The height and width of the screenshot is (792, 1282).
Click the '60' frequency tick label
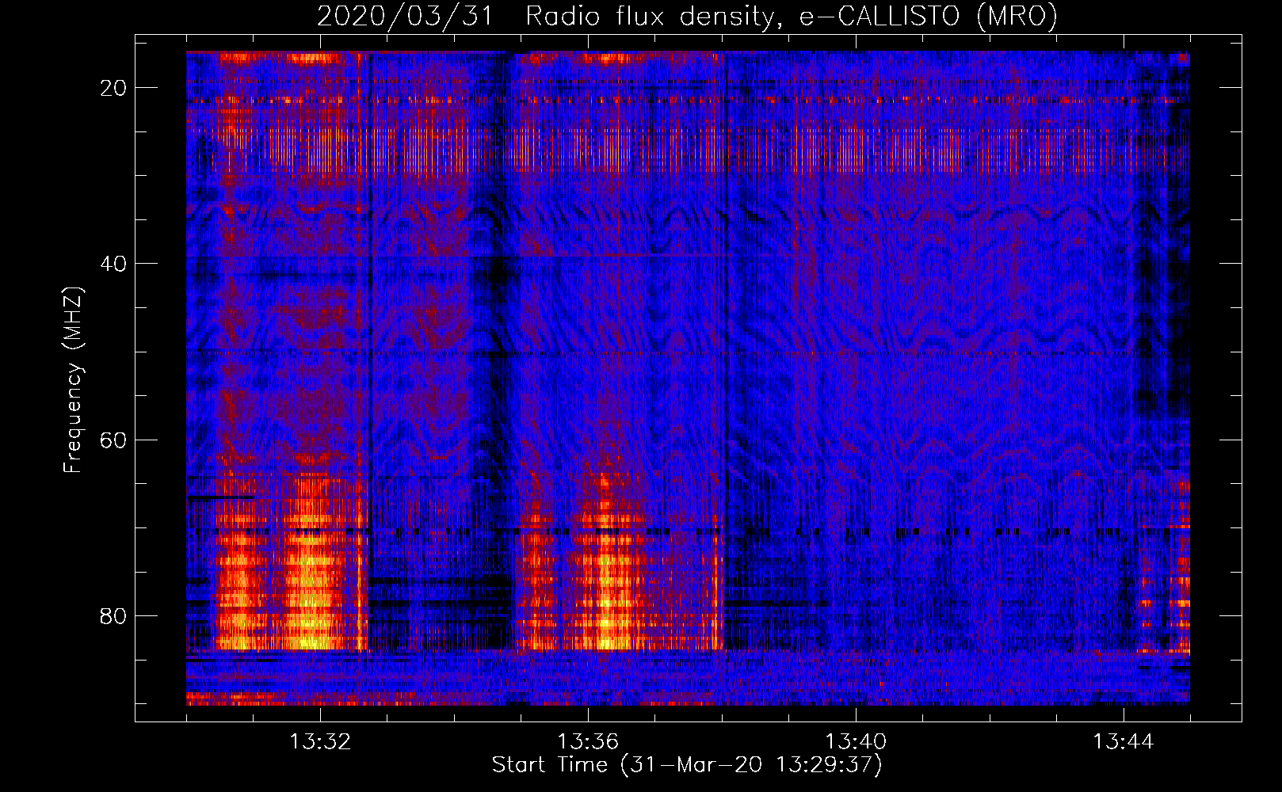click(114, 440)
